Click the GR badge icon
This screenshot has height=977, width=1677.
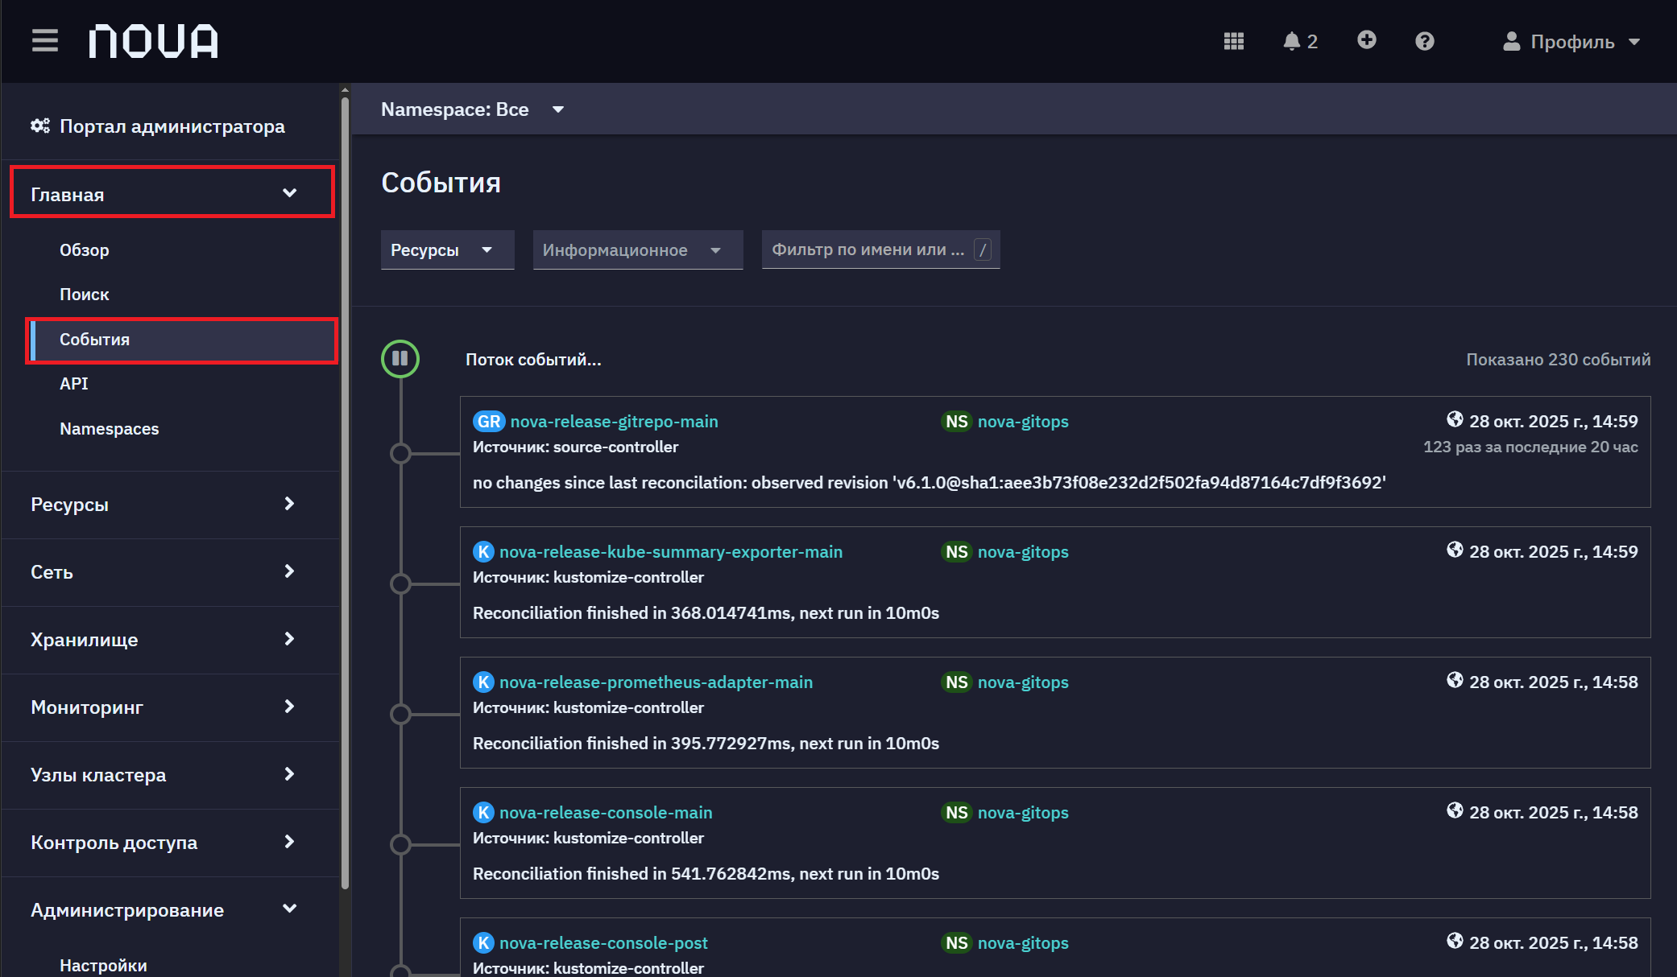click(x=489, y=422)
